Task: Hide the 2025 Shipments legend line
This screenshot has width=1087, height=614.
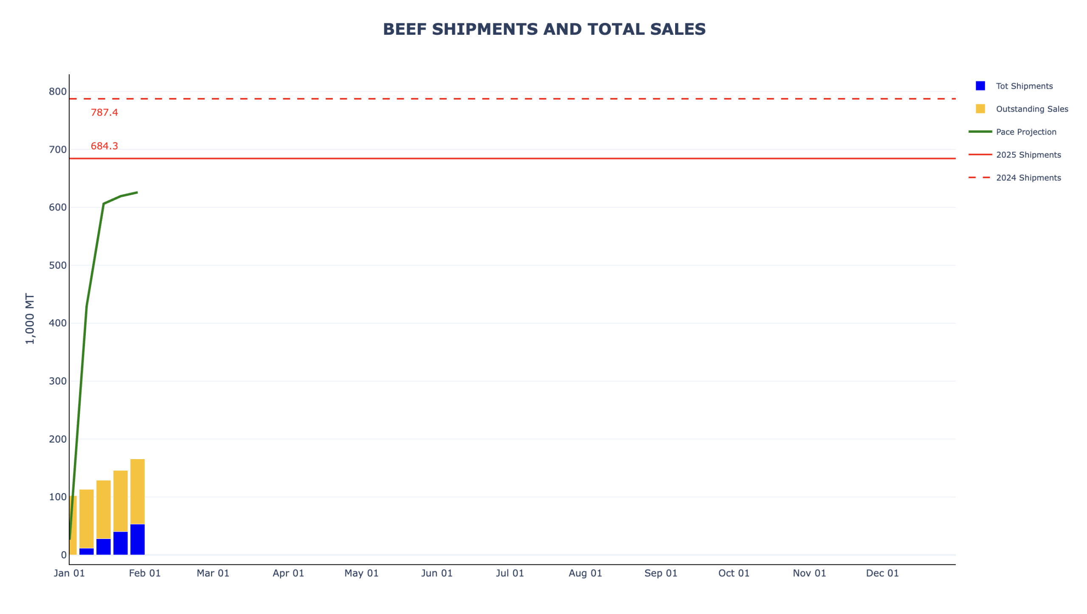Action: (1028, 155)
